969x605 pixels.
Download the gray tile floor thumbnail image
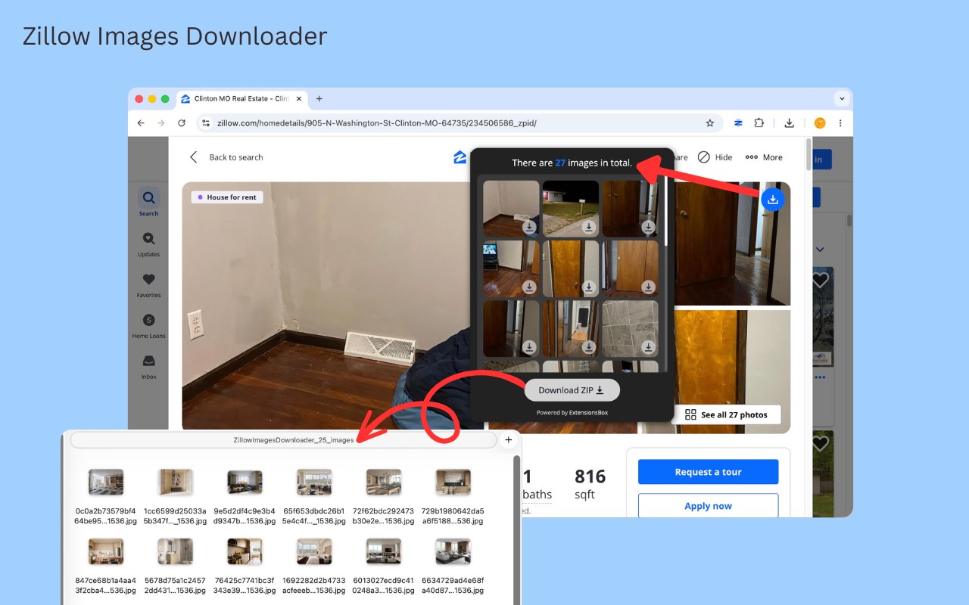coord(648,347)
